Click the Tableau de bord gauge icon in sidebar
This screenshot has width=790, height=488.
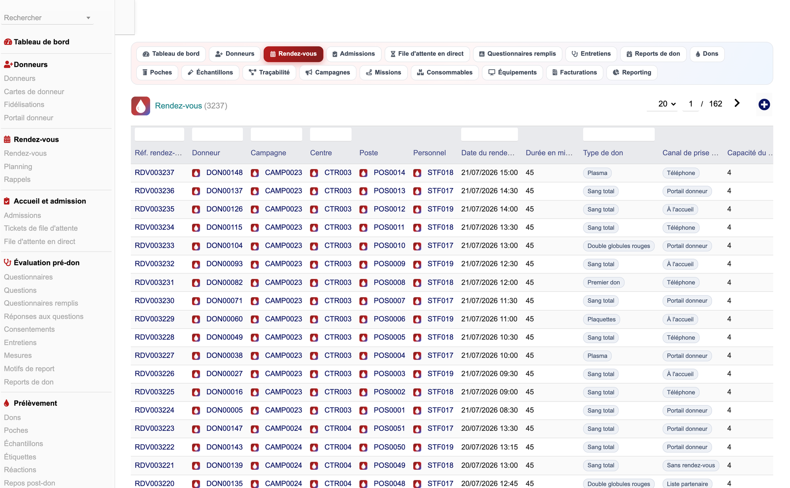tap(8, 42)
